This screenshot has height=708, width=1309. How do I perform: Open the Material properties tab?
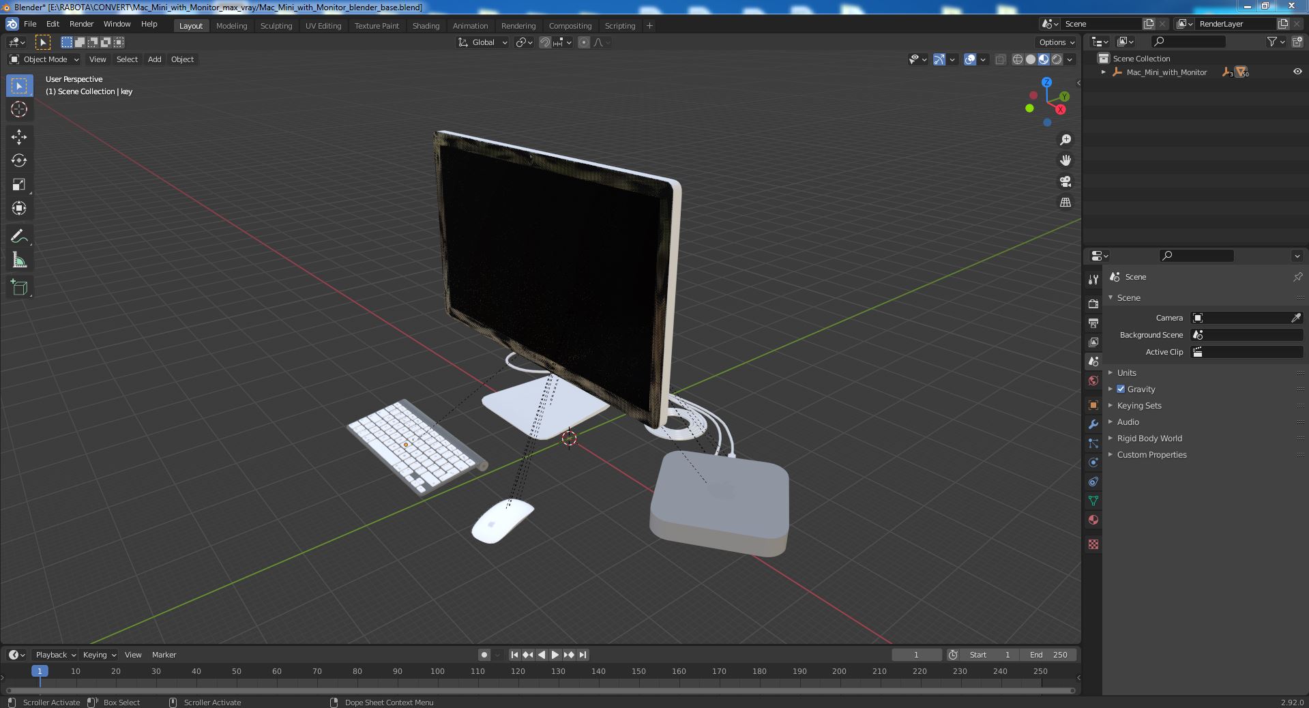click(x=1093, y=520)
